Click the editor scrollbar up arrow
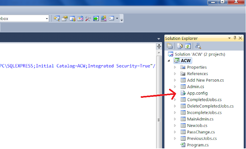 point(159,53)
